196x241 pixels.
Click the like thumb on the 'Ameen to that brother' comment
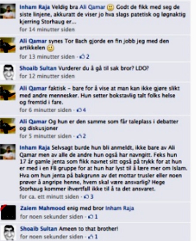click(90, 237)
